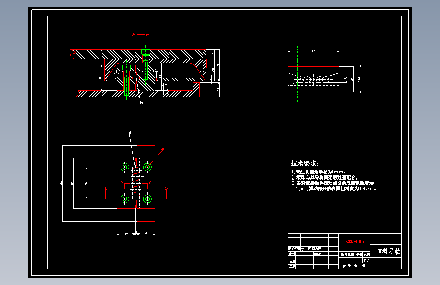Click the '0.2μm' roughness line of text

[x=333, y=189]
